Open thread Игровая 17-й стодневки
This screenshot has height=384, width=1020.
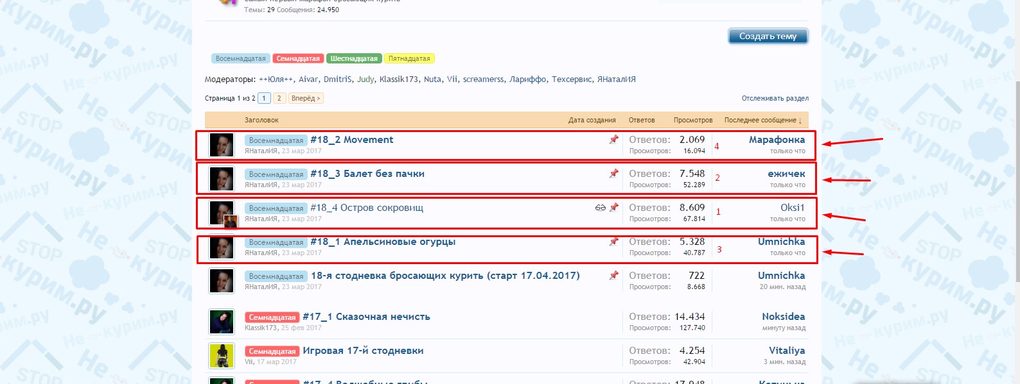(x=363, y=351)
